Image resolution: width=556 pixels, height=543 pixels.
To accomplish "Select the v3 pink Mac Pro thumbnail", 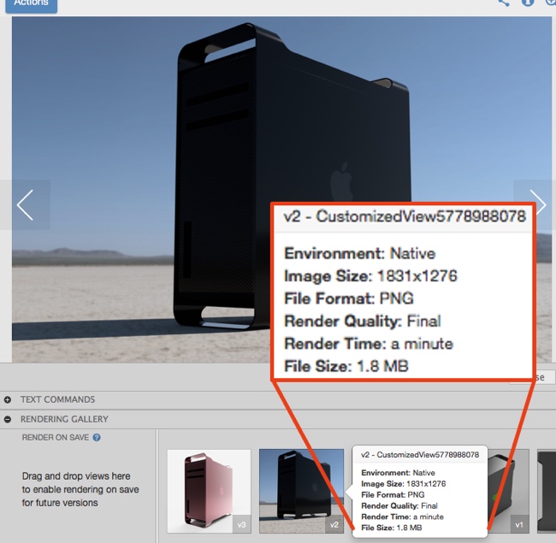I will pyautogui.click(x=210, y=491).
